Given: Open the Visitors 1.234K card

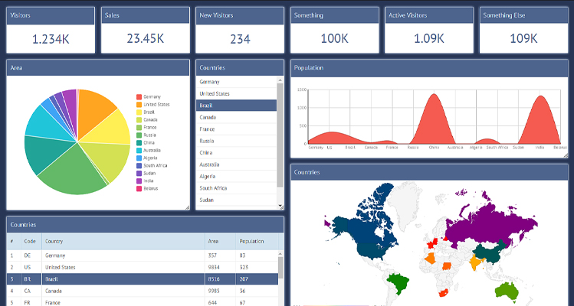Looking at the screenshot, I should coord(51,31).
